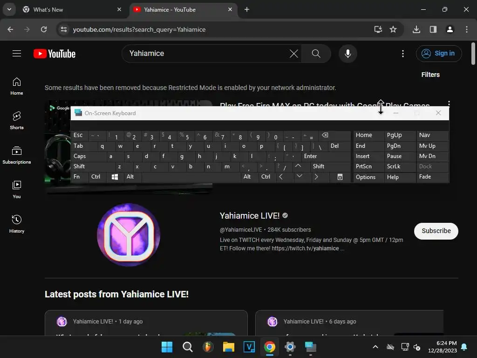The image size is (477, 358).
Task: Open Shorts in the sidebar
Action: pos(17,121)
